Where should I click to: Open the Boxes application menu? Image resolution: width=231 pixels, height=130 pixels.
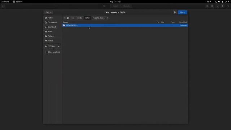point(18,1)
